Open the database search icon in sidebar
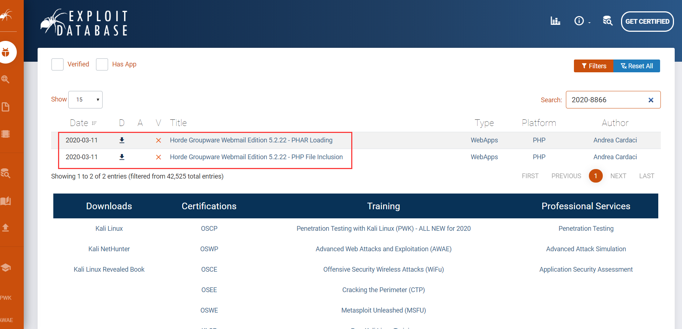Viewport: 682px width, 329px height. [5, 174]
